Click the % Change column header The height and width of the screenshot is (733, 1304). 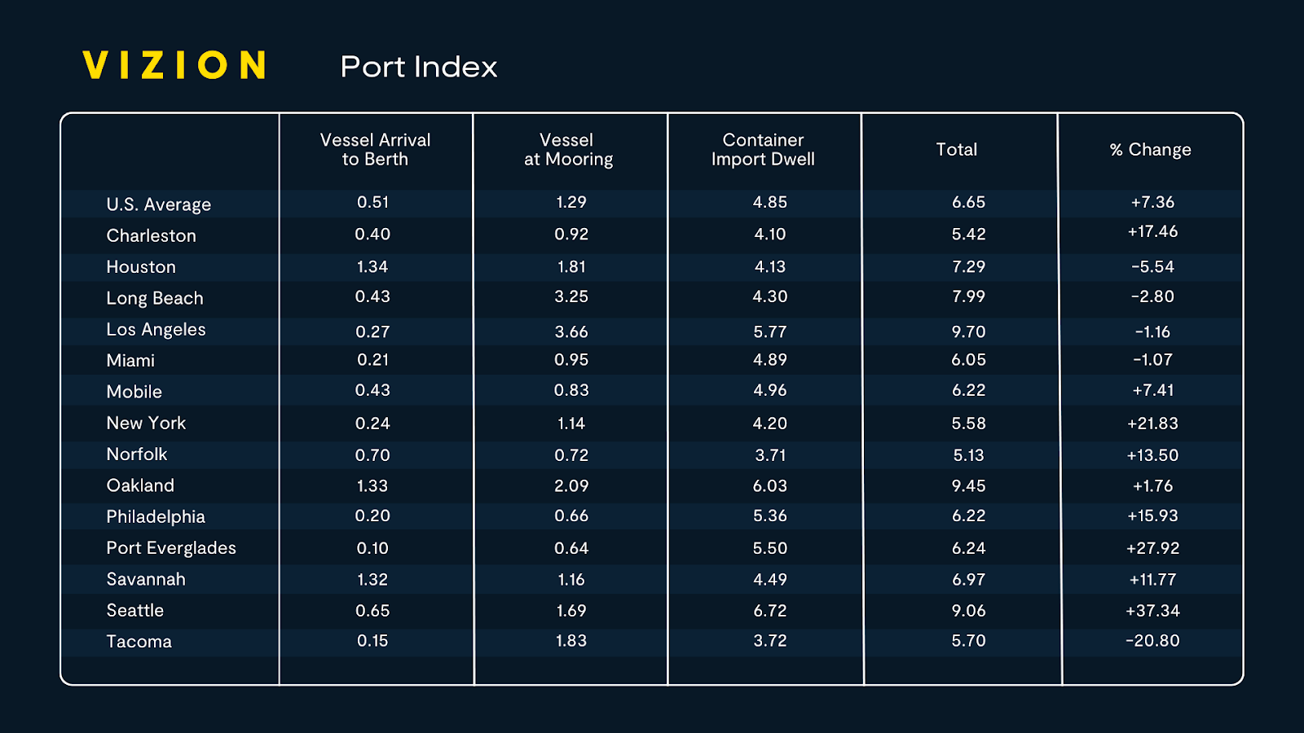coord(1150,150)
